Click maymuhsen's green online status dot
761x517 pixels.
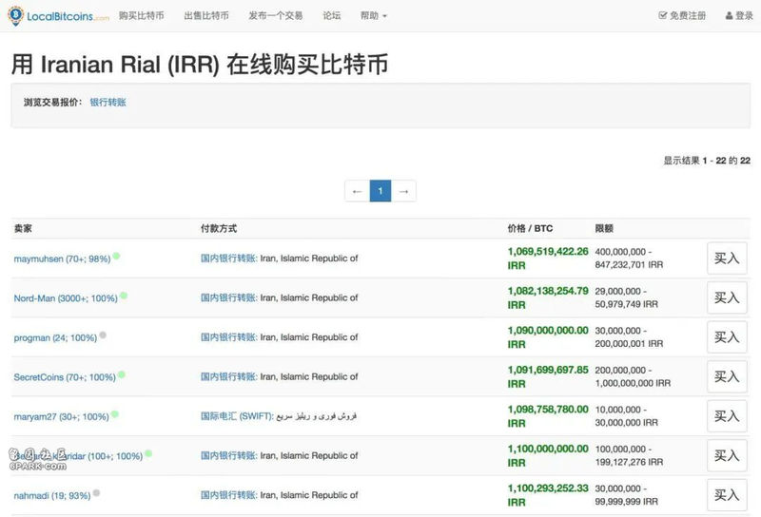pos(116,256)
